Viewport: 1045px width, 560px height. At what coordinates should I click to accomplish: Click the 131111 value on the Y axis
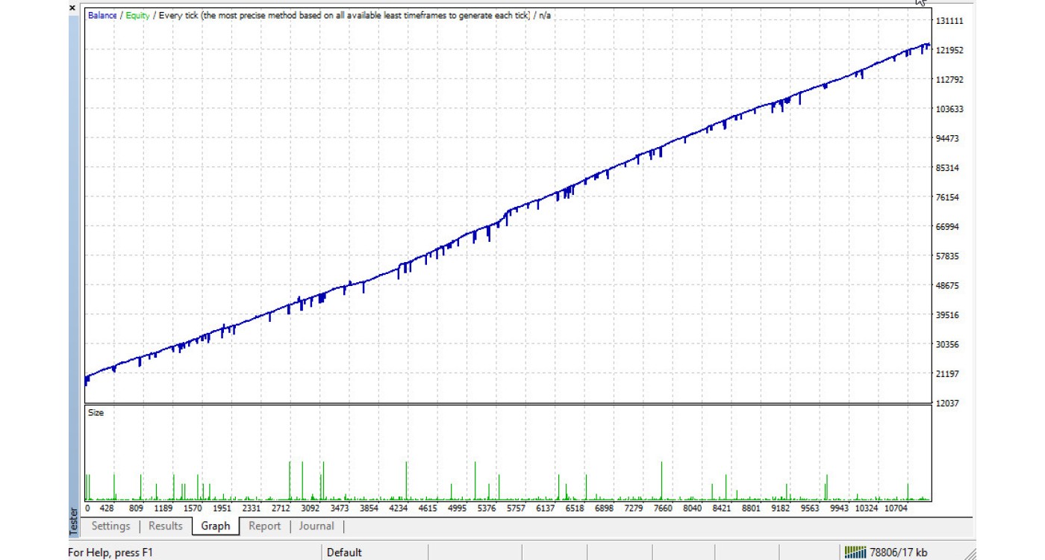(x=950, y=21)
